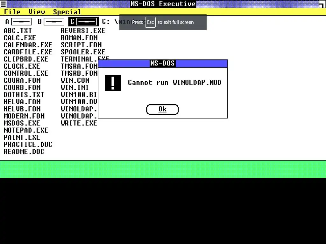Select file CLOCK.EXE

[22, 66]
